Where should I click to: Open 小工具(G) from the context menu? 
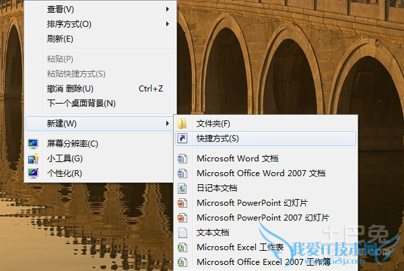100,159
